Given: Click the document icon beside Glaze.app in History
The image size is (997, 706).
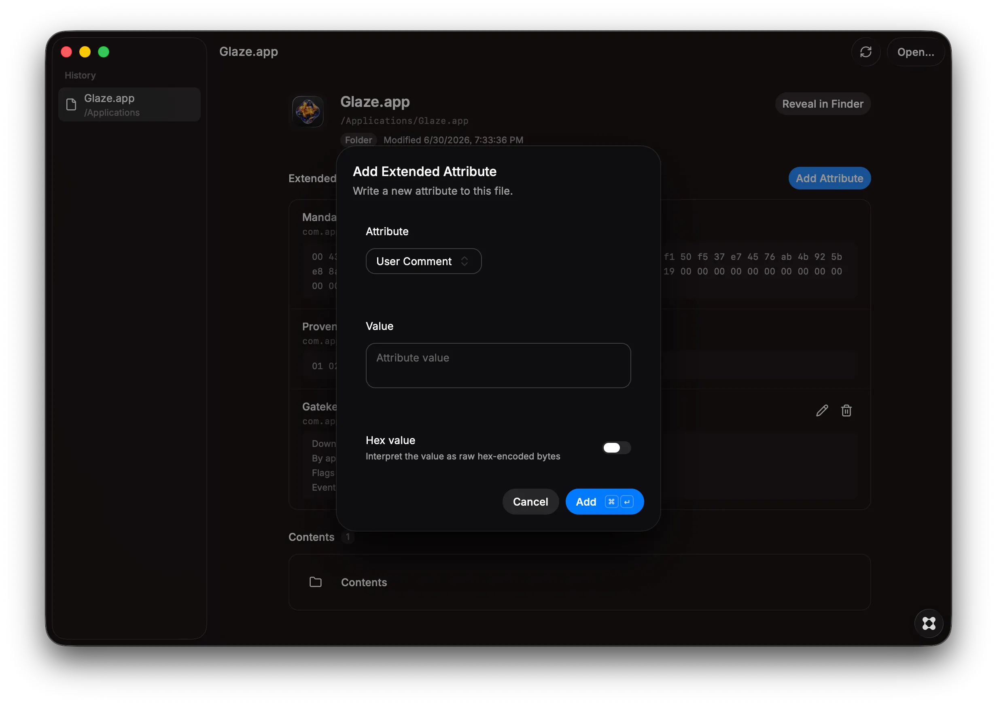Looking at the screenshot, I should pos(71,105).
